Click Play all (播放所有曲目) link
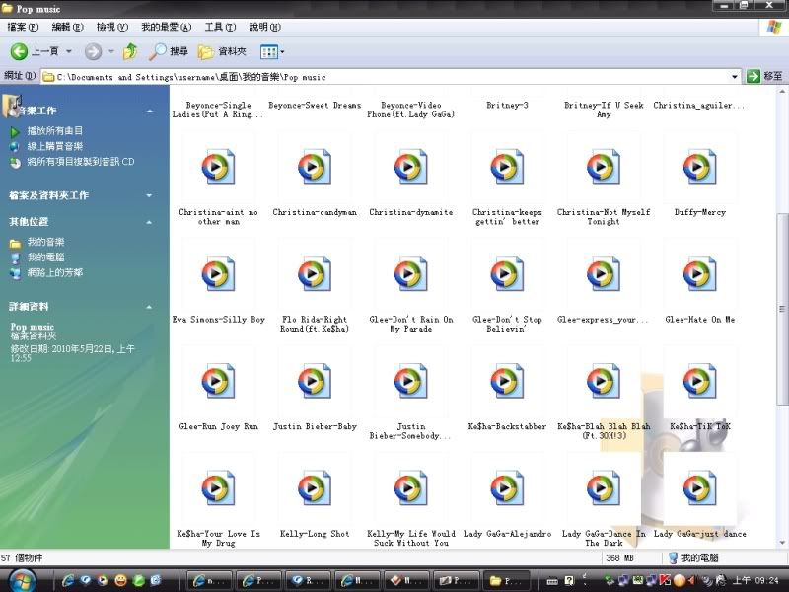Screen dimensions: 789x592 (54, 131)
